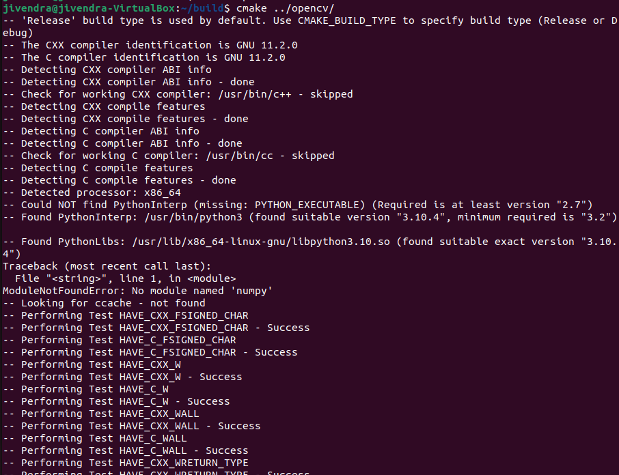Click HAVE_CXX_WALL Success line
Screen dimensions: 619x475
pyautogui.click(x=131, y=426)
